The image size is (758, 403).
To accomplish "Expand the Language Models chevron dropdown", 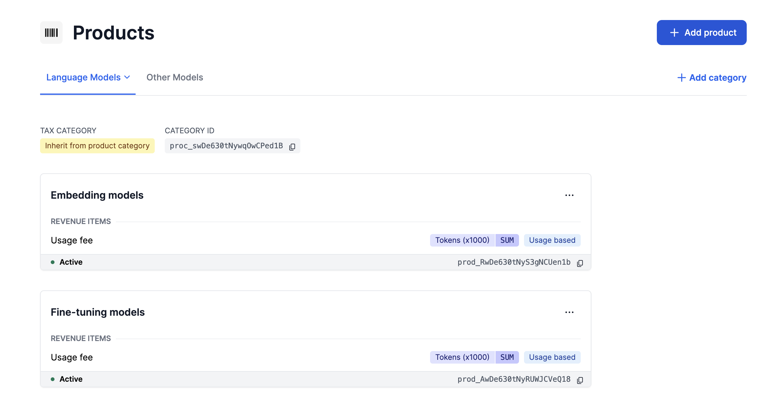I will coord(127,77).
